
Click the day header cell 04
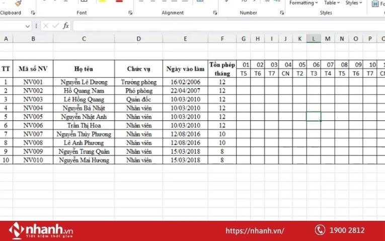(x=285, y=65)
